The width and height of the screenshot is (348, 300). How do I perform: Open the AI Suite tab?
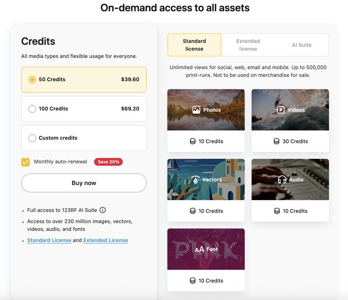pyautogui.click(x=301, y=45)
